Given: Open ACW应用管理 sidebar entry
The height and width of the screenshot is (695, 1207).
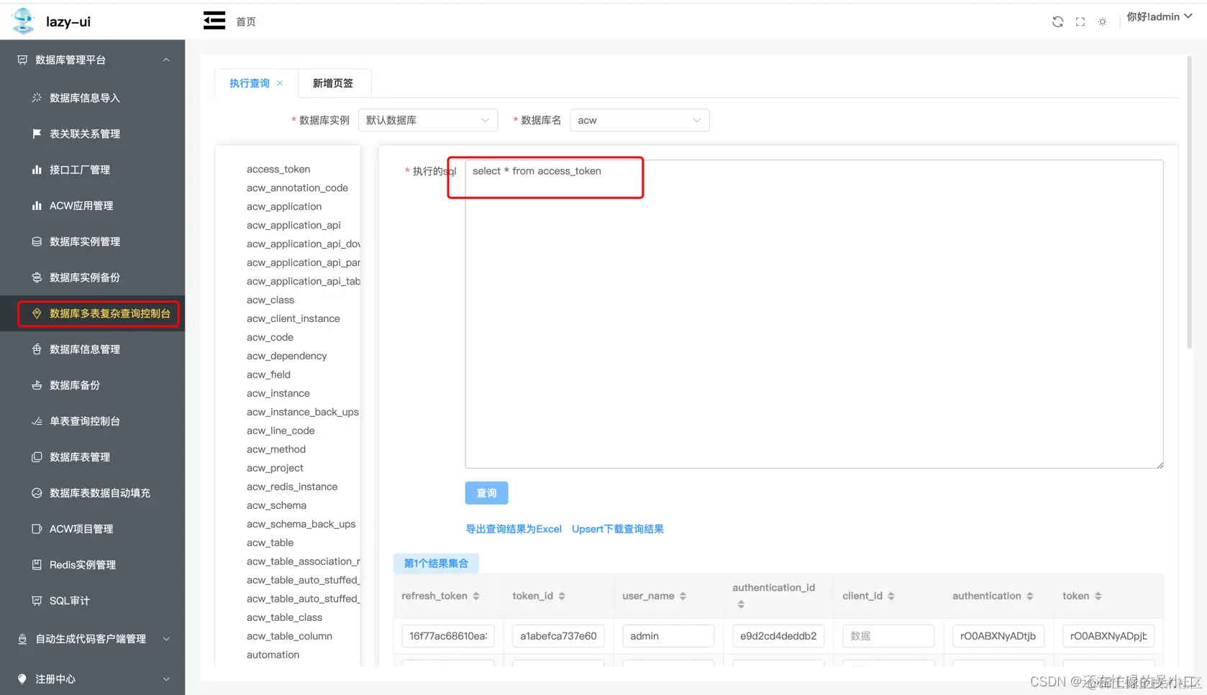Looking at the screenshot, I should pyautogui.click(x=81, y=206).
